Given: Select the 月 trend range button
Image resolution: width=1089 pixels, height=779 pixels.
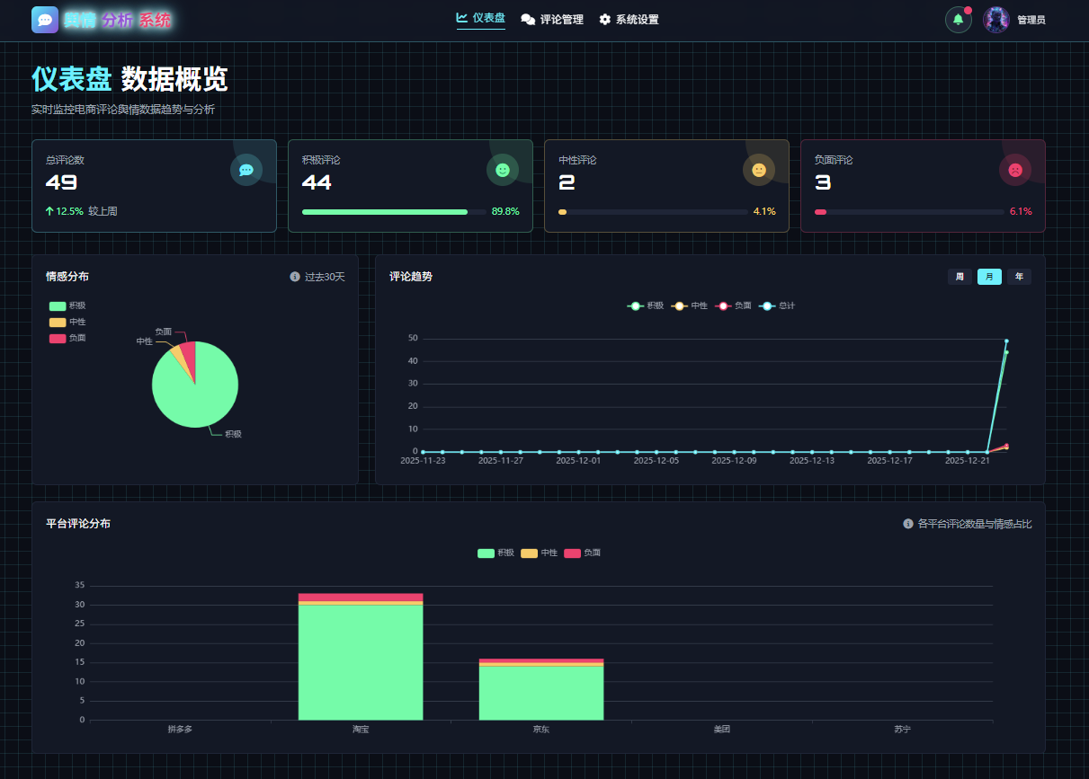Looking at the screenshot, I should (989, 277).
